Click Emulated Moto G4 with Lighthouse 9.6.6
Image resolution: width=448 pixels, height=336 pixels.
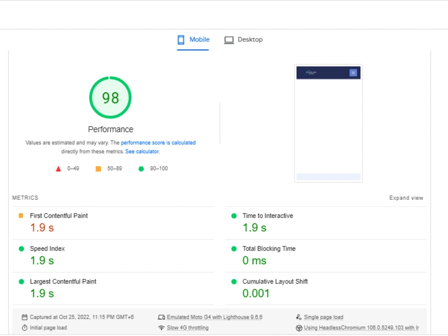pyautogui.click(x=215, y=317)
